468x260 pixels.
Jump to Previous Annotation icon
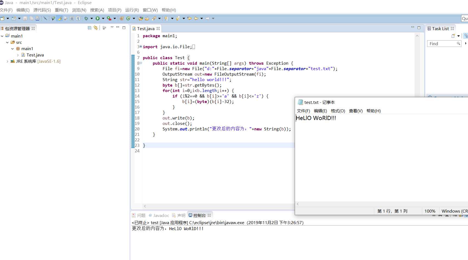(178, 18)
